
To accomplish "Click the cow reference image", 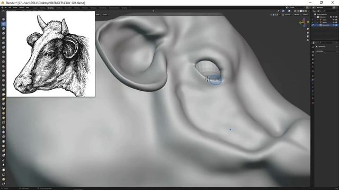I will 51,54.
